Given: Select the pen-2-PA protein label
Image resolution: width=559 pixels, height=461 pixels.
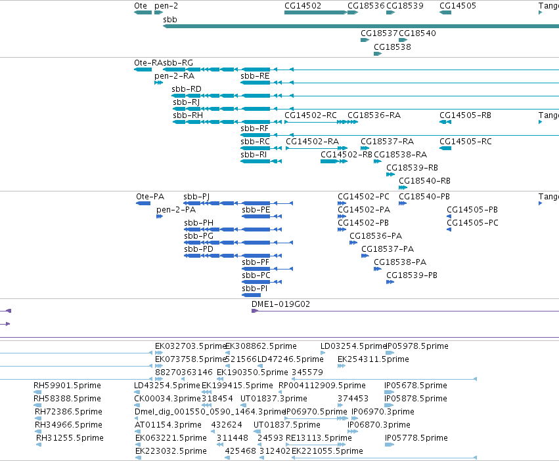Looking at the screenshot, I should point(176,210).
